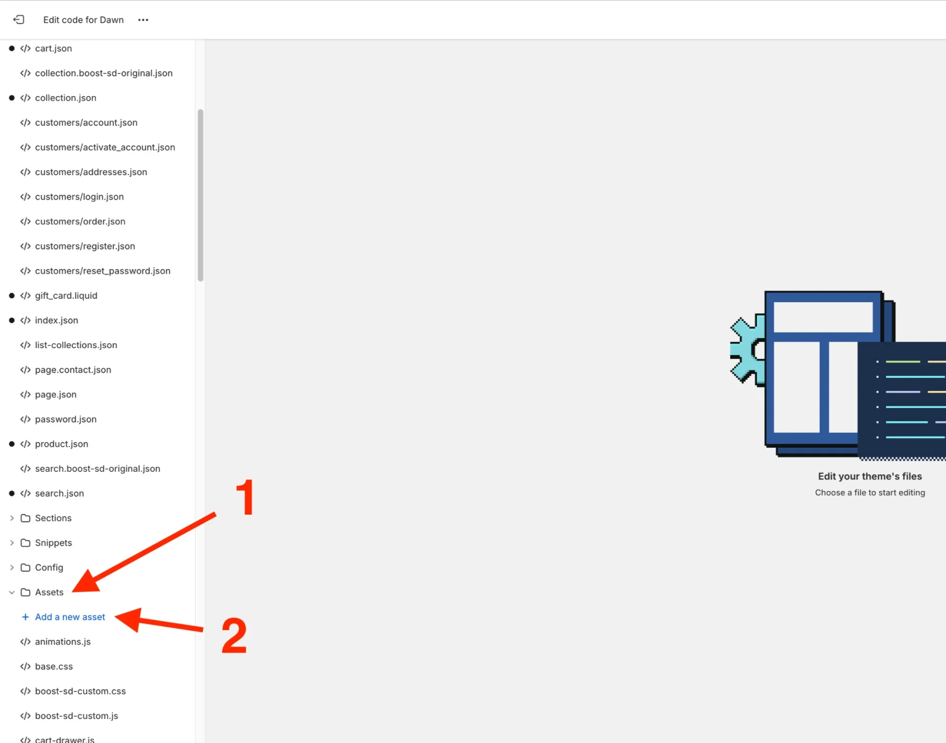The width and height of the screenshot is (946, 743).
Task: Click the folder icon next to Assets
Action: (25, 592)
